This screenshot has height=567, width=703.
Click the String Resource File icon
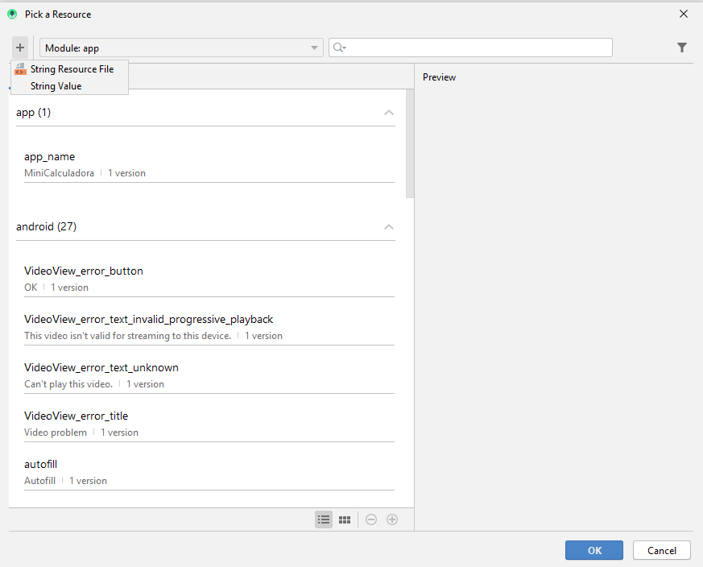[x=20, y=69]
